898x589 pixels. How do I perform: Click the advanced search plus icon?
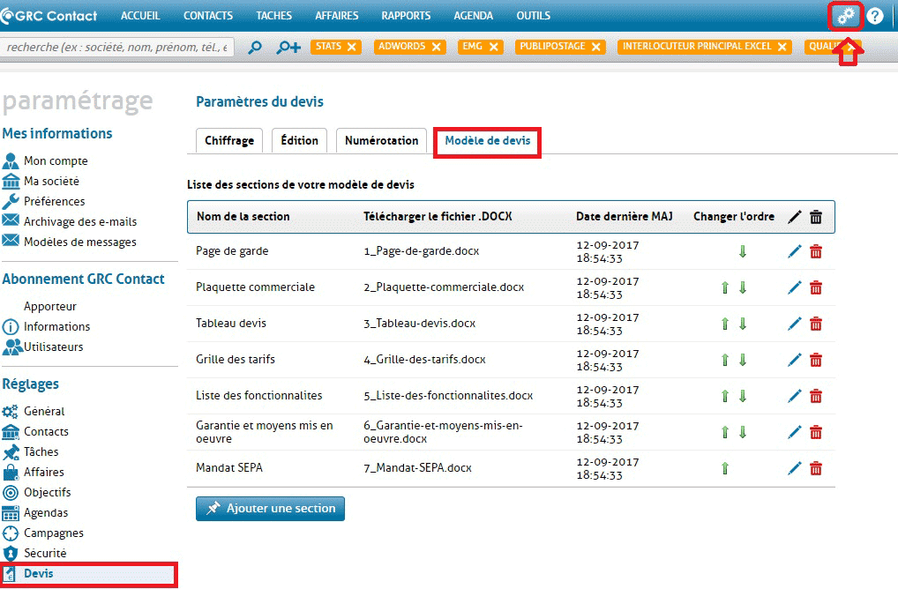pyautogui.click(x=288, y=48)
